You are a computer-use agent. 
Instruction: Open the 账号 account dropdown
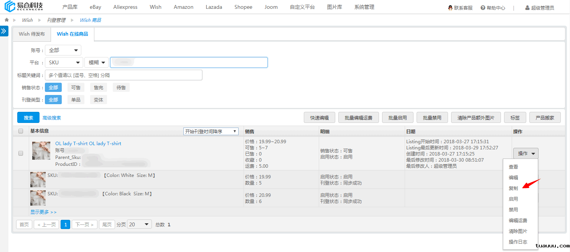coord(63,50)
